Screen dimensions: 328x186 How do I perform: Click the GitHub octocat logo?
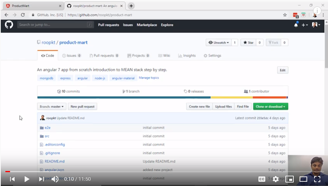(9, 25)
